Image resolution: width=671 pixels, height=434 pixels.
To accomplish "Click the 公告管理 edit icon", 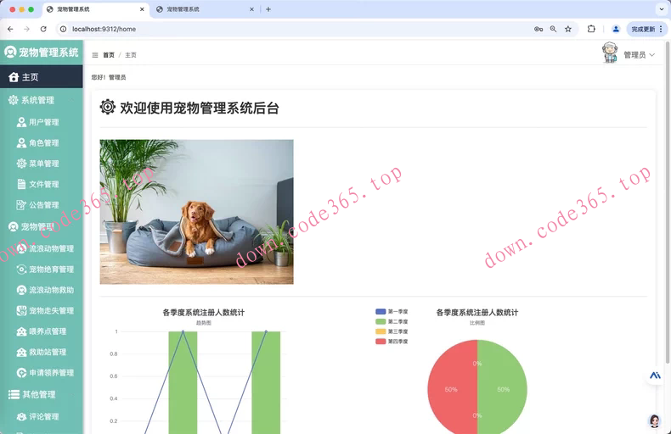I will [x=21, y=204].
